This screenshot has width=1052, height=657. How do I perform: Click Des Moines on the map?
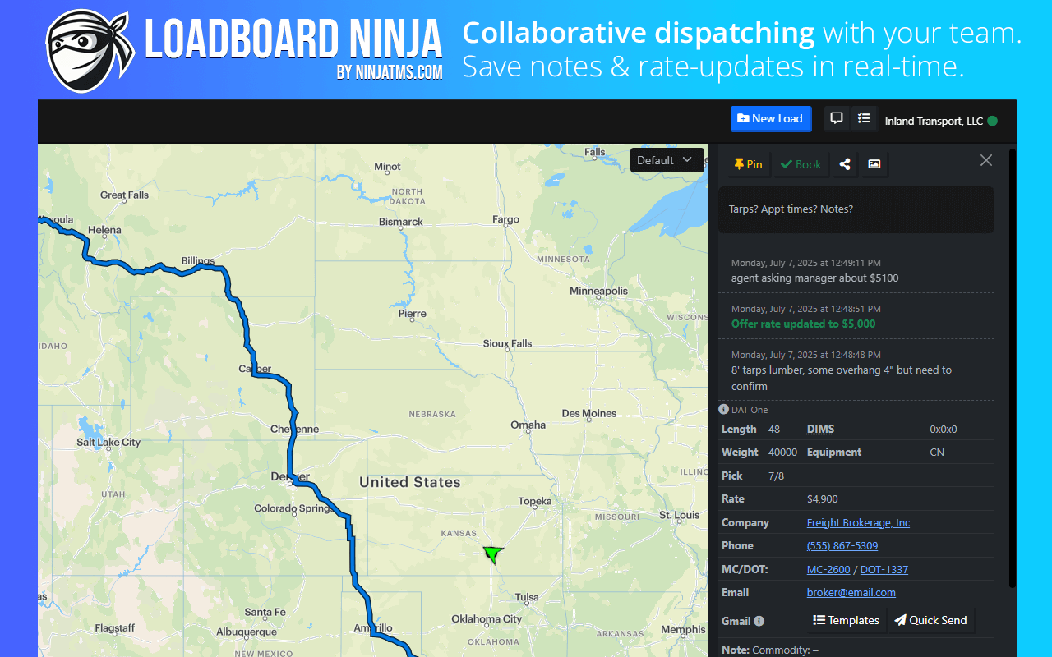click(x=588, y=414)
